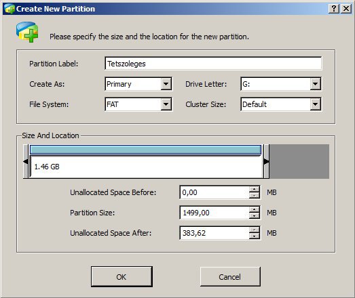Open the Cluster Size dropdown
Screen dimensions: 355x298
tap(316, 104)
